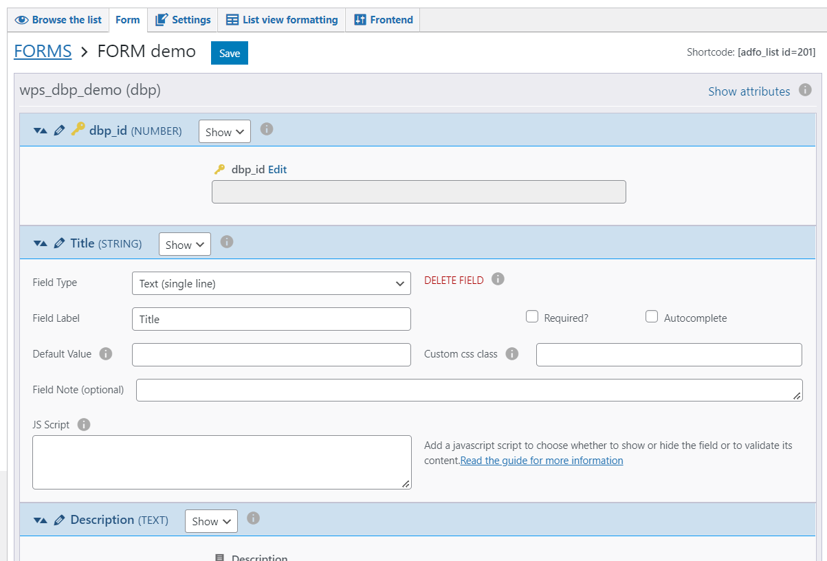Image resolution: width=827 pixels, height=561 pixels.
Task: Go to List view formatting tab
Action: coord(282,20)
